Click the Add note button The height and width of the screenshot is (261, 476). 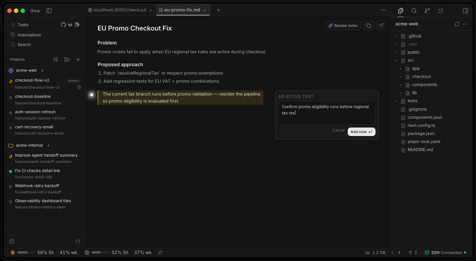coord(362,132)
